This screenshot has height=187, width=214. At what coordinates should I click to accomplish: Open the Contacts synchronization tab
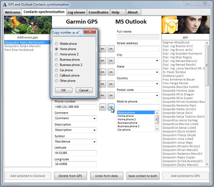[x=44, y=12]
